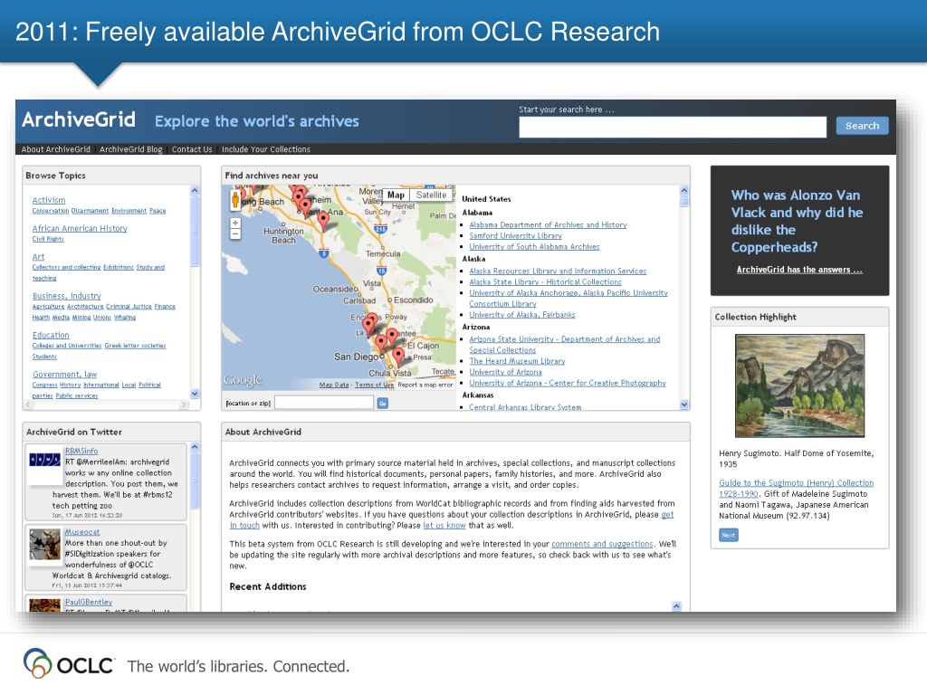The width and height of the screenshot is (927, 695).
Task: Click the RBMSinfo Twitter avatar
Action: tap(45, 459)
